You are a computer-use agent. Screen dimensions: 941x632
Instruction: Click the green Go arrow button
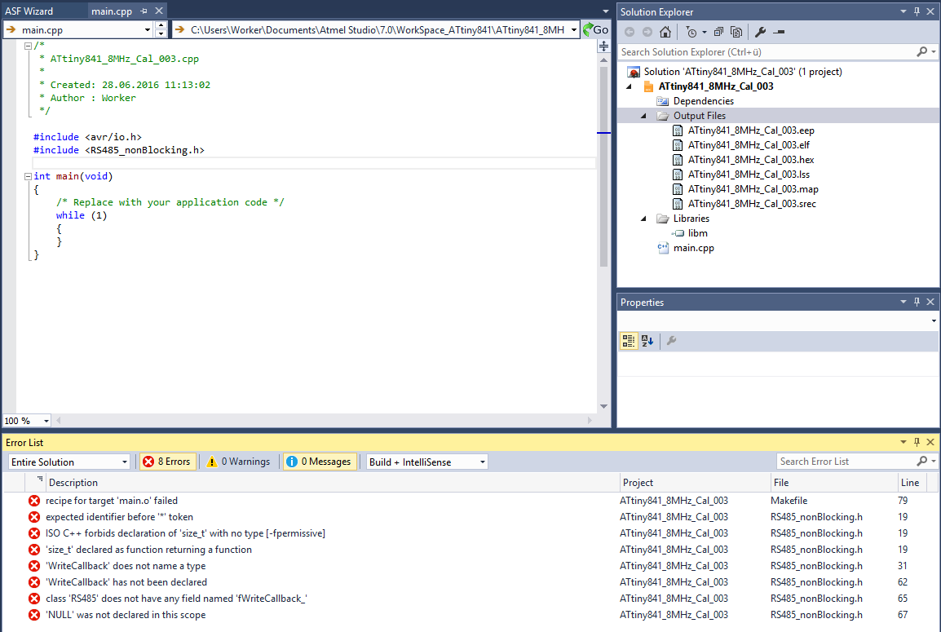(x=596, y=29)
